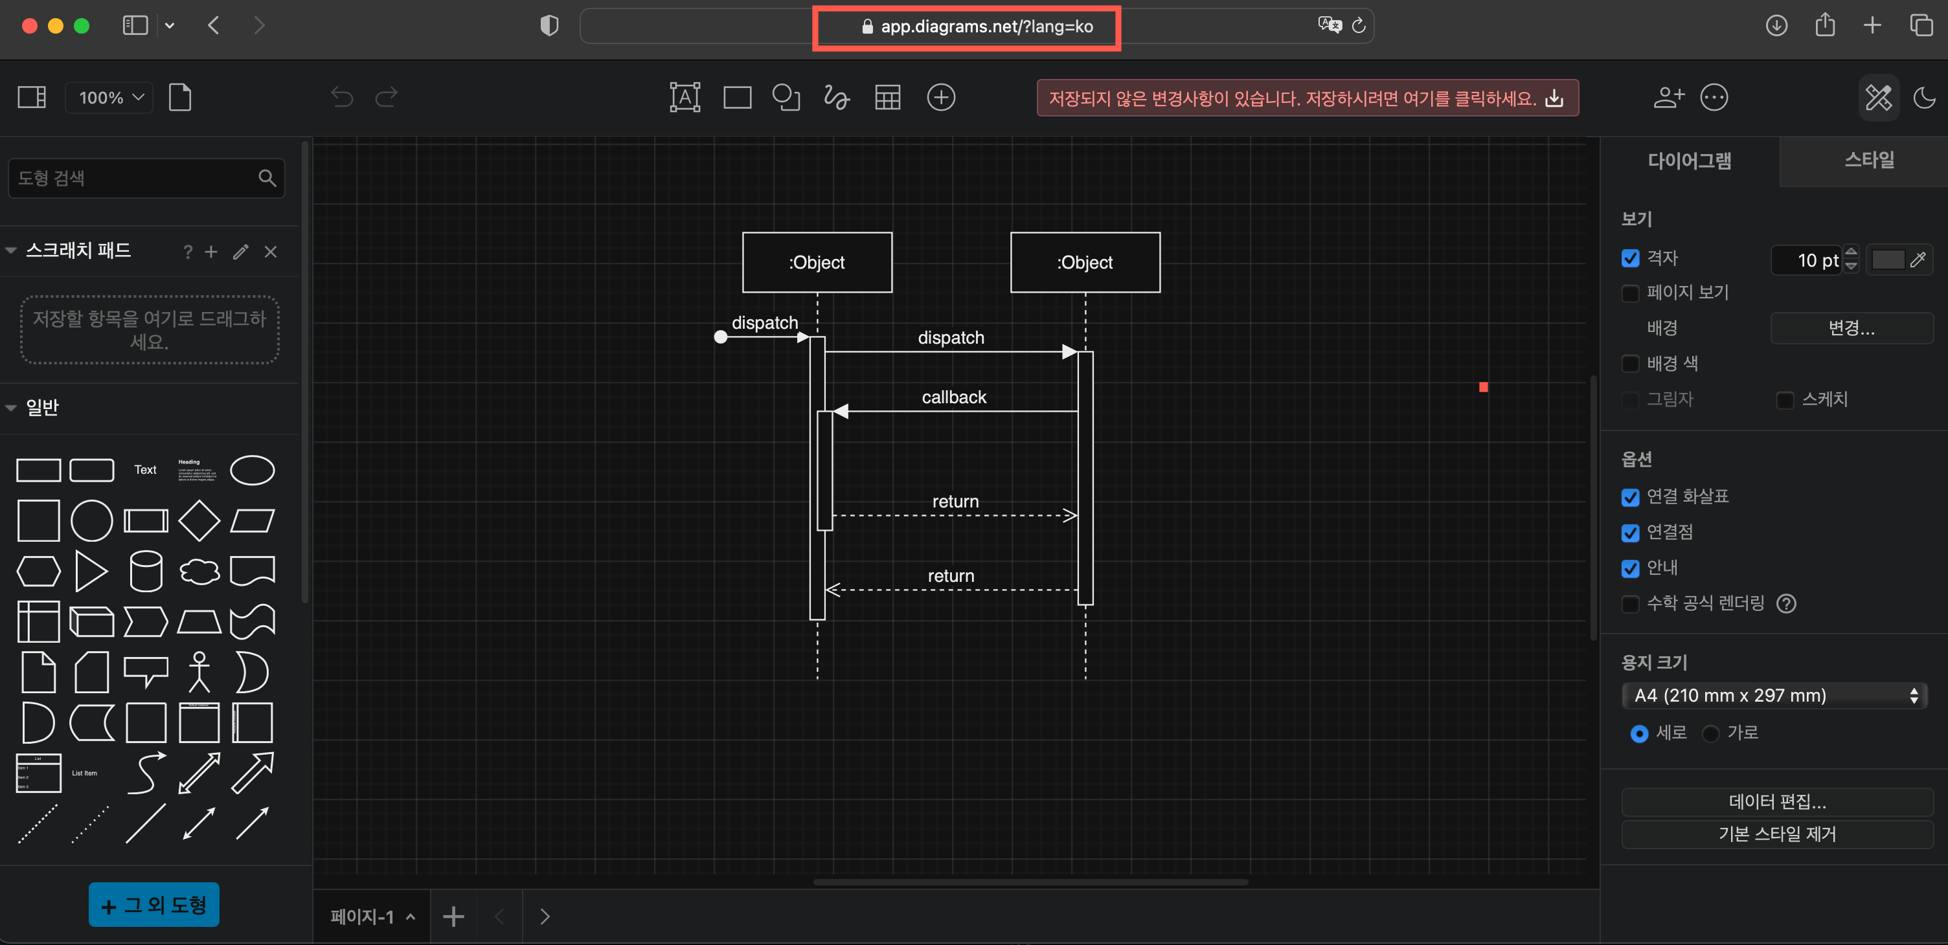Open the insert shape plus icon
The width and height of the screenshot is (1948, 945).
coord(941,97)
